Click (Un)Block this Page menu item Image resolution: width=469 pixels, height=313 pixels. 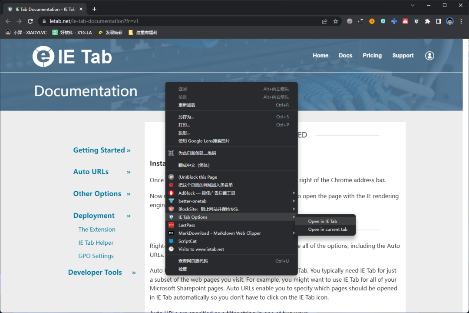click(x=198, y=177)
